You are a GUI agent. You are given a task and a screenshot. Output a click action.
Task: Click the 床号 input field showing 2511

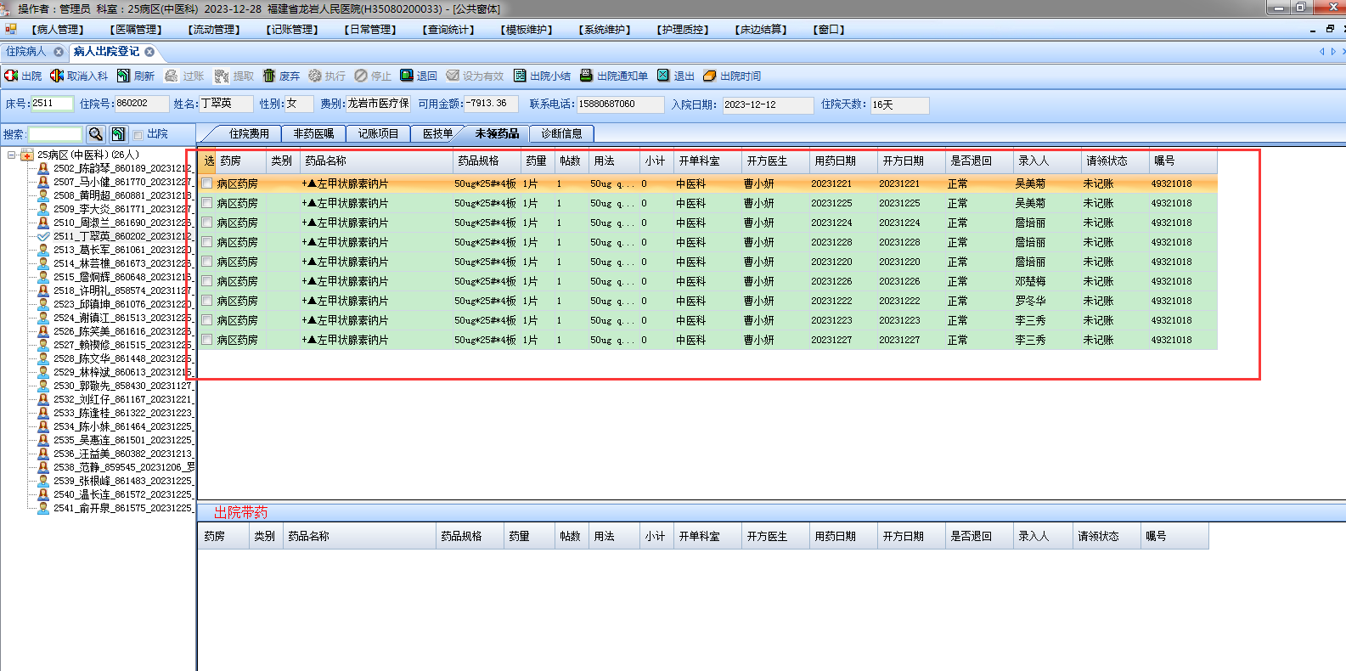point(52,104)
